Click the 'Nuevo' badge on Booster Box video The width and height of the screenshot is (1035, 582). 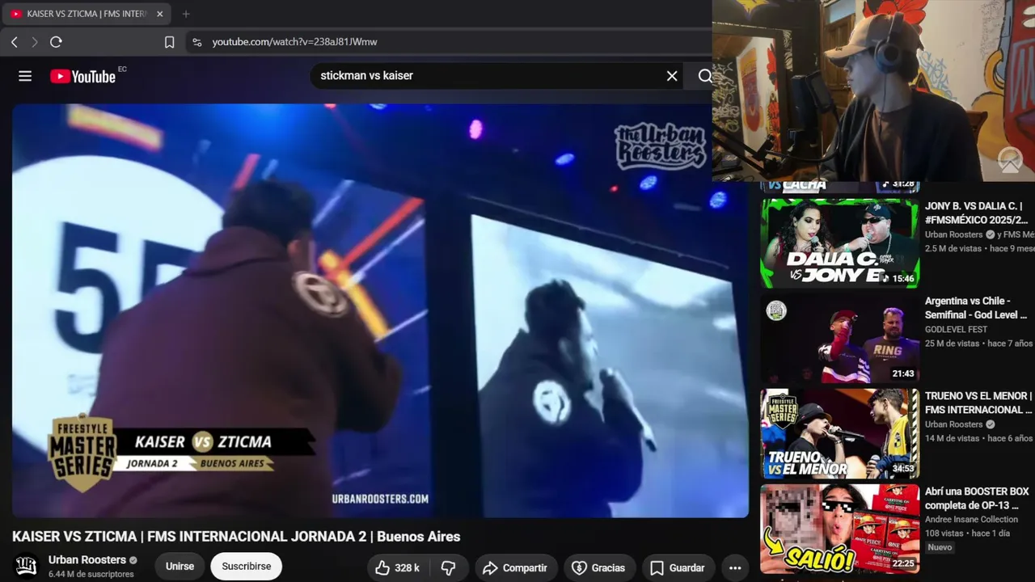pos(940,547)
